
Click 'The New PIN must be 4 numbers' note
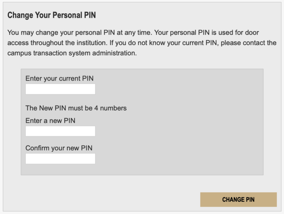point(76,108)
